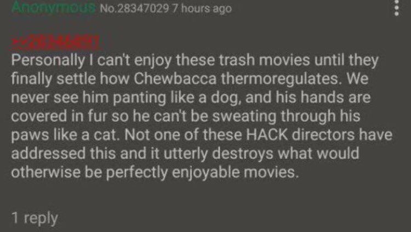Image resolution: width=411 pixels, height=232 pixels.
Task: Click the word Personally at post start
Action: pos(48,61)
